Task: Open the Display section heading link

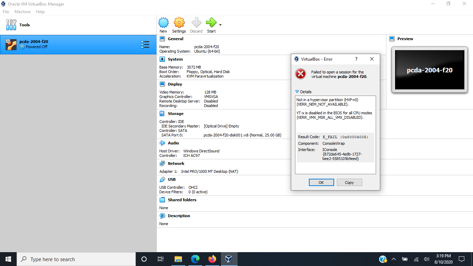Action: tap(175, 84)
